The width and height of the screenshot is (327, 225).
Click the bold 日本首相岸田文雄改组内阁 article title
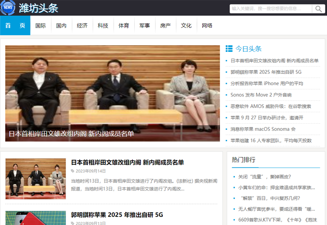point(127,162)
